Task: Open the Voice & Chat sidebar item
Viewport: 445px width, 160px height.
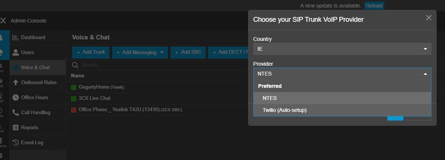Action: [x=35, y=68]
